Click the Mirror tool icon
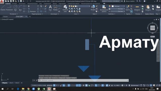Screen dimensions: 161x91 point(38,9)
